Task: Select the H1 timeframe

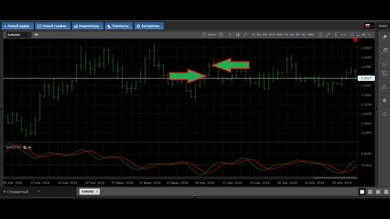Action: [286, 35]
